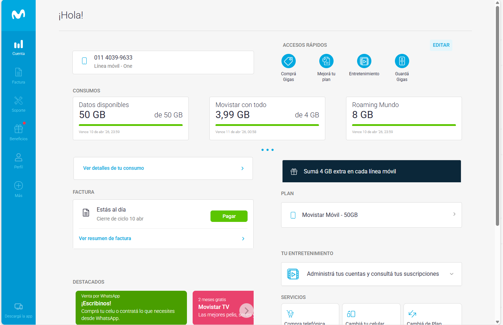This screenshot has width=503, height=325.
Task: Click Descargá la app sidebar icon
Action: click(x=19, y=307)
